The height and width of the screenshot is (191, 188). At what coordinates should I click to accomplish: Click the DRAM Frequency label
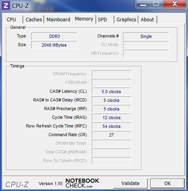70,74
